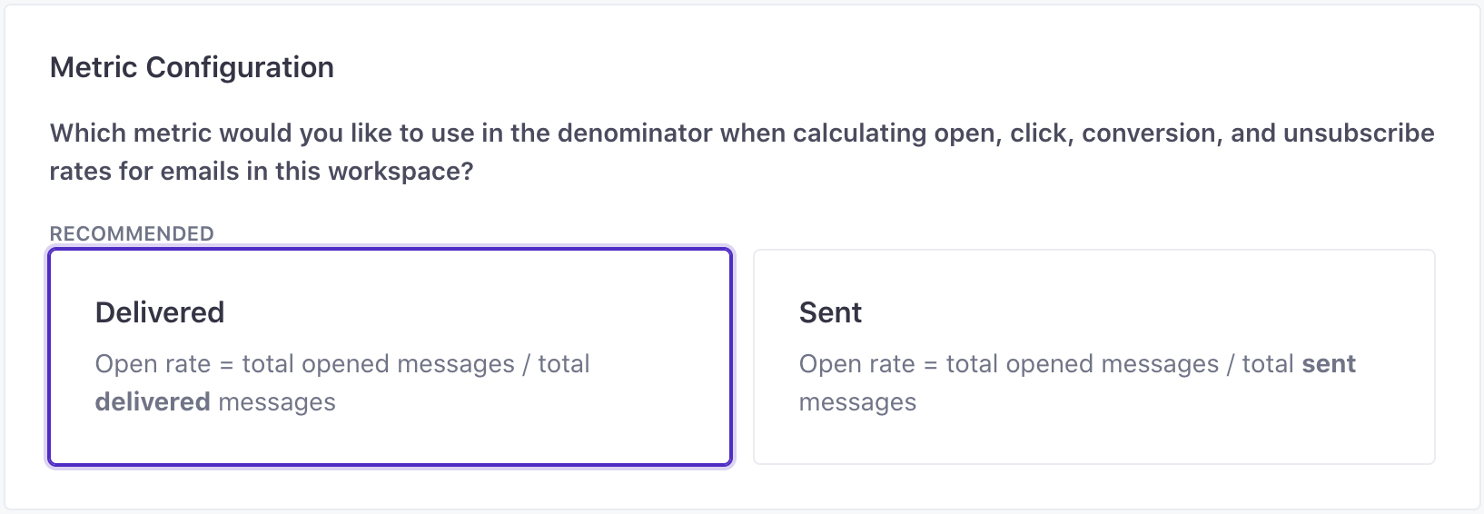1484x514 pixels.
Task: Click the bold "sent" word in formula
Action: pos(1329,364)
